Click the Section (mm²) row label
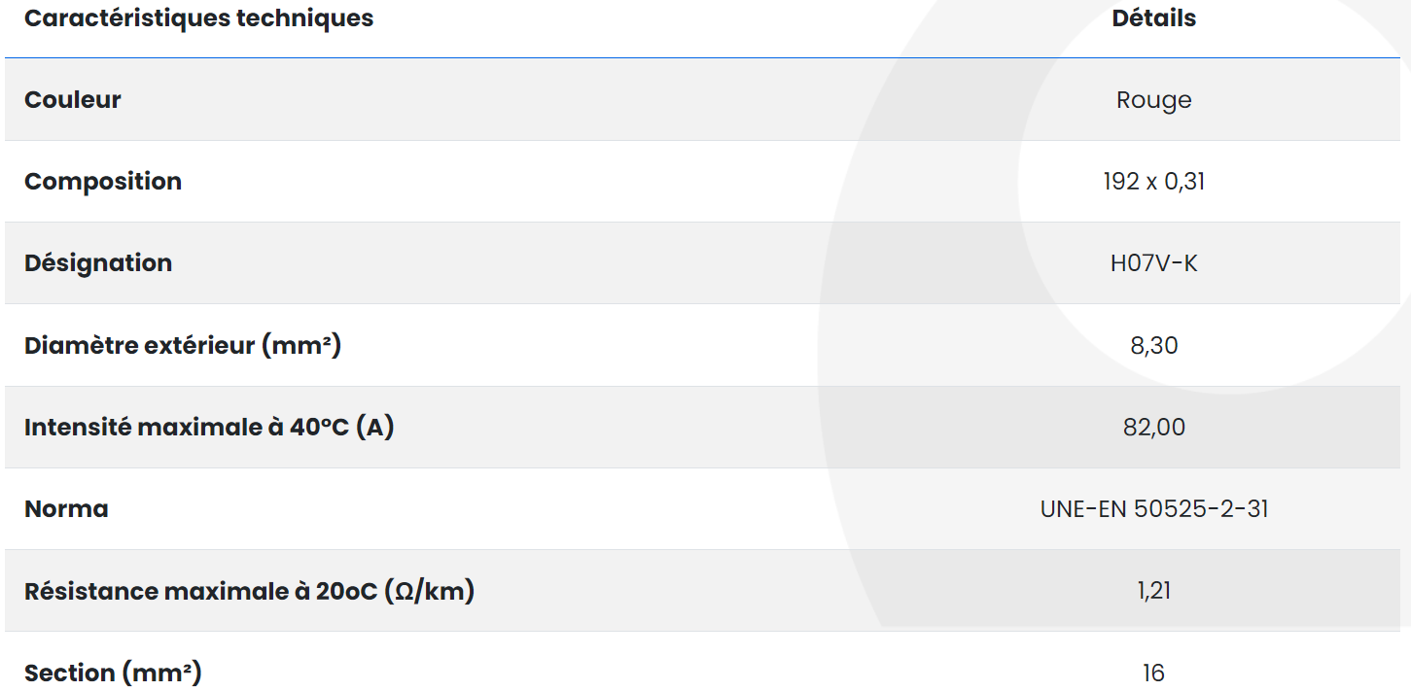 pos(113,673)
